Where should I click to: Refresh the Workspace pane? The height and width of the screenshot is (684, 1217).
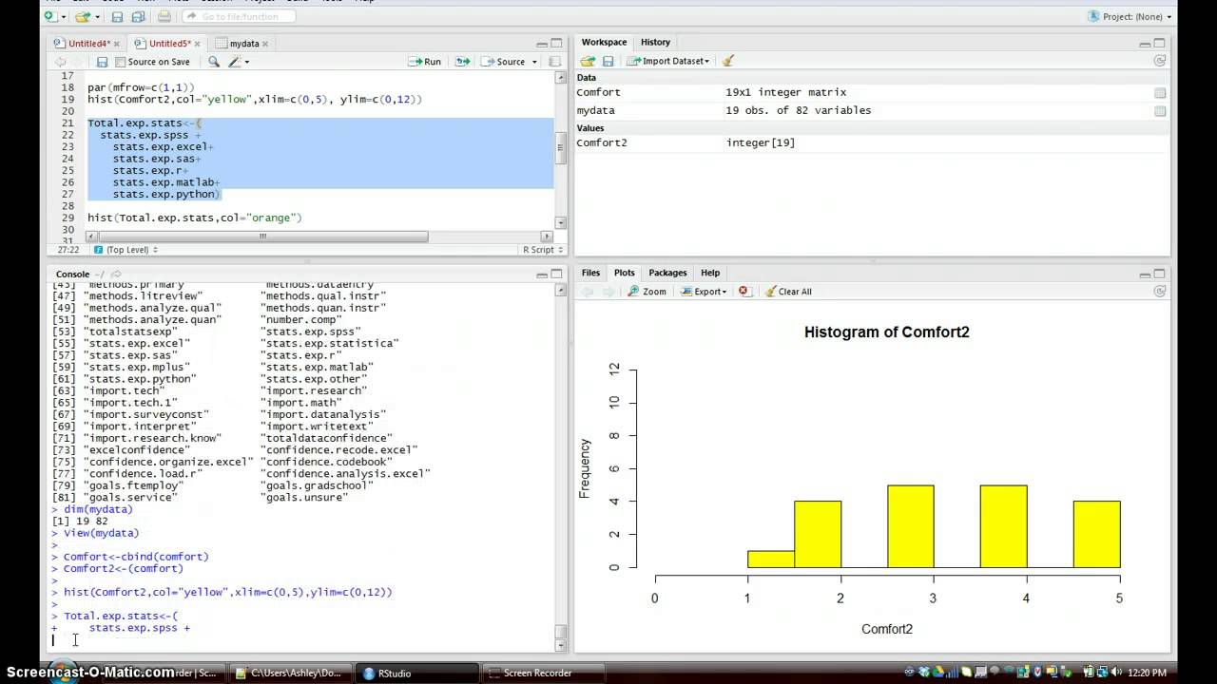(1159, 61)
